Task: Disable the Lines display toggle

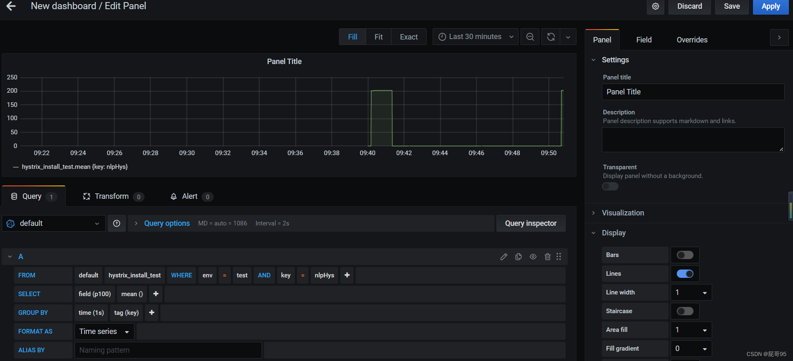Action: pos(685,274)
